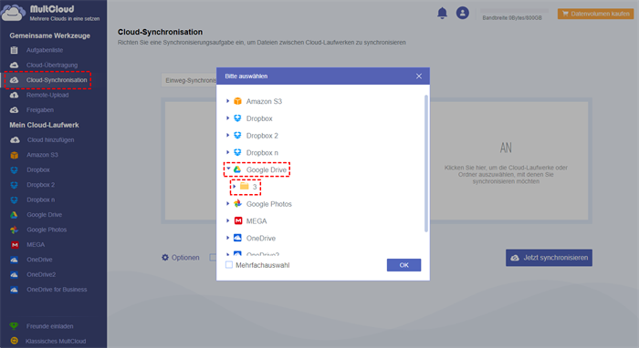Image resolution: width=639 pixels, height=348 pixels.
Task: Select the folder icon named 3
Action: coord(245,186)
